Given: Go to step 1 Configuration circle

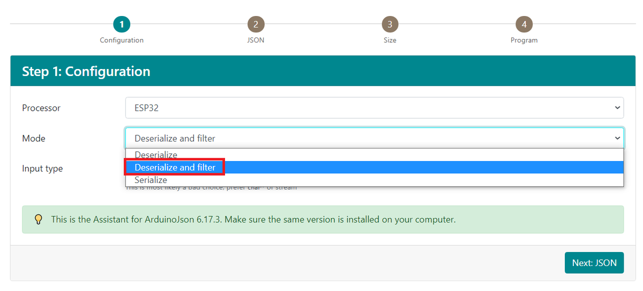Looking at the screenshot, I should pos(122,24).
